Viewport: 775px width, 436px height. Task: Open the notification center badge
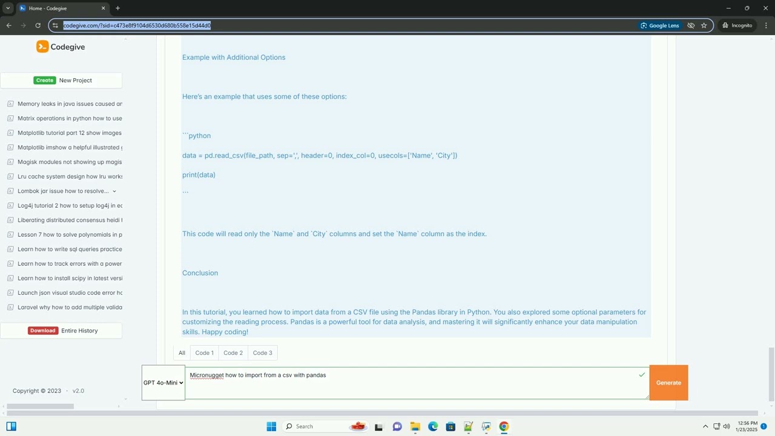click(x=764, y=426)
